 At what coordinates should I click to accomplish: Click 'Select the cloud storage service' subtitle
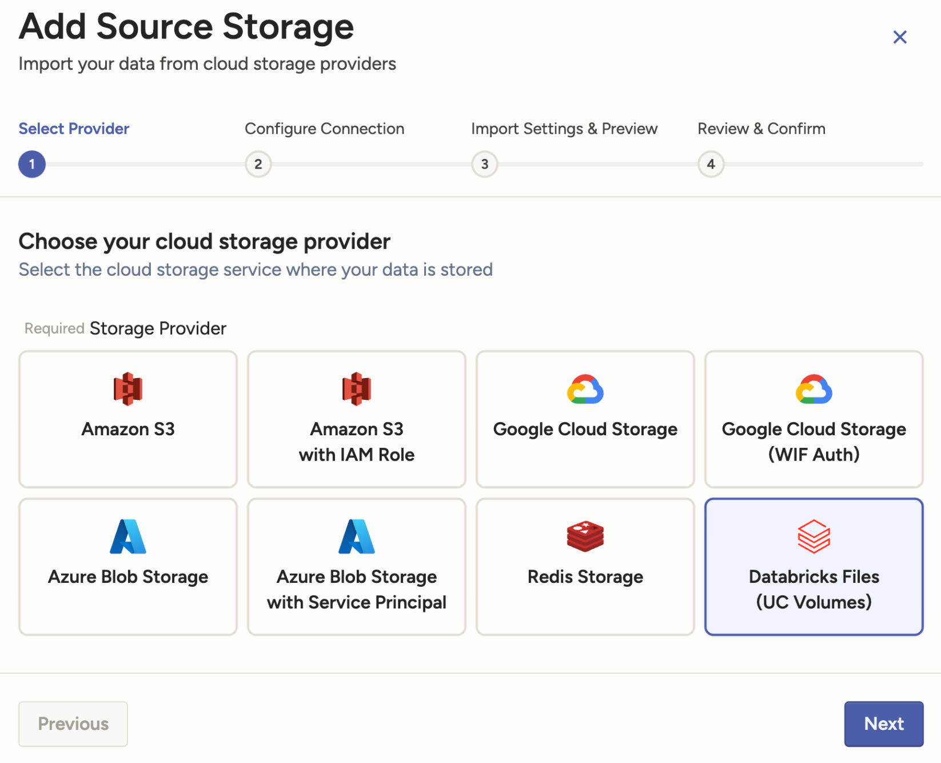point(256,269)
